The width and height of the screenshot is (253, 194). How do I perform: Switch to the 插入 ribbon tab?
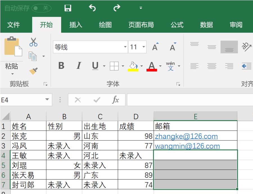76,25
